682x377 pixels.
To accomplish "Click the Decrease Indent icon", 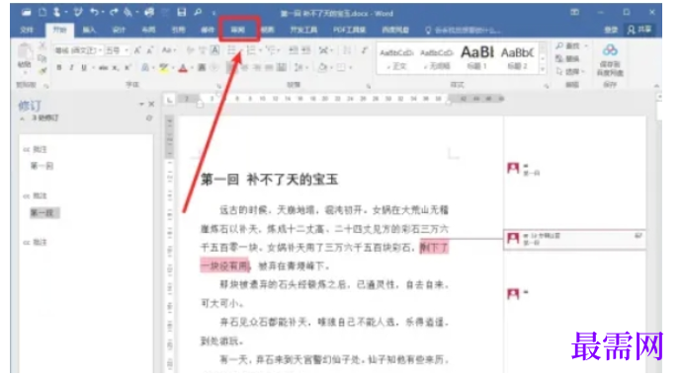I will 294,50.
